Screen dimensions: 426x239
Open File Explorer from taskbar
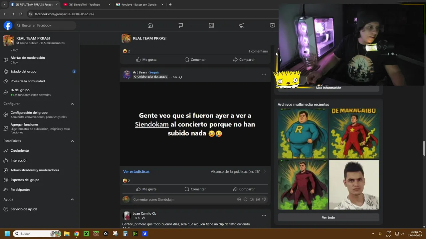[x=67, y=234]
